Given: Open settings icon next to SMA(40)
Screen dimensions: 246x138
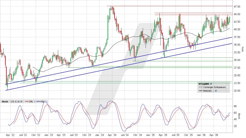Looking at the screenshot, I should click(x=216, y=91).
